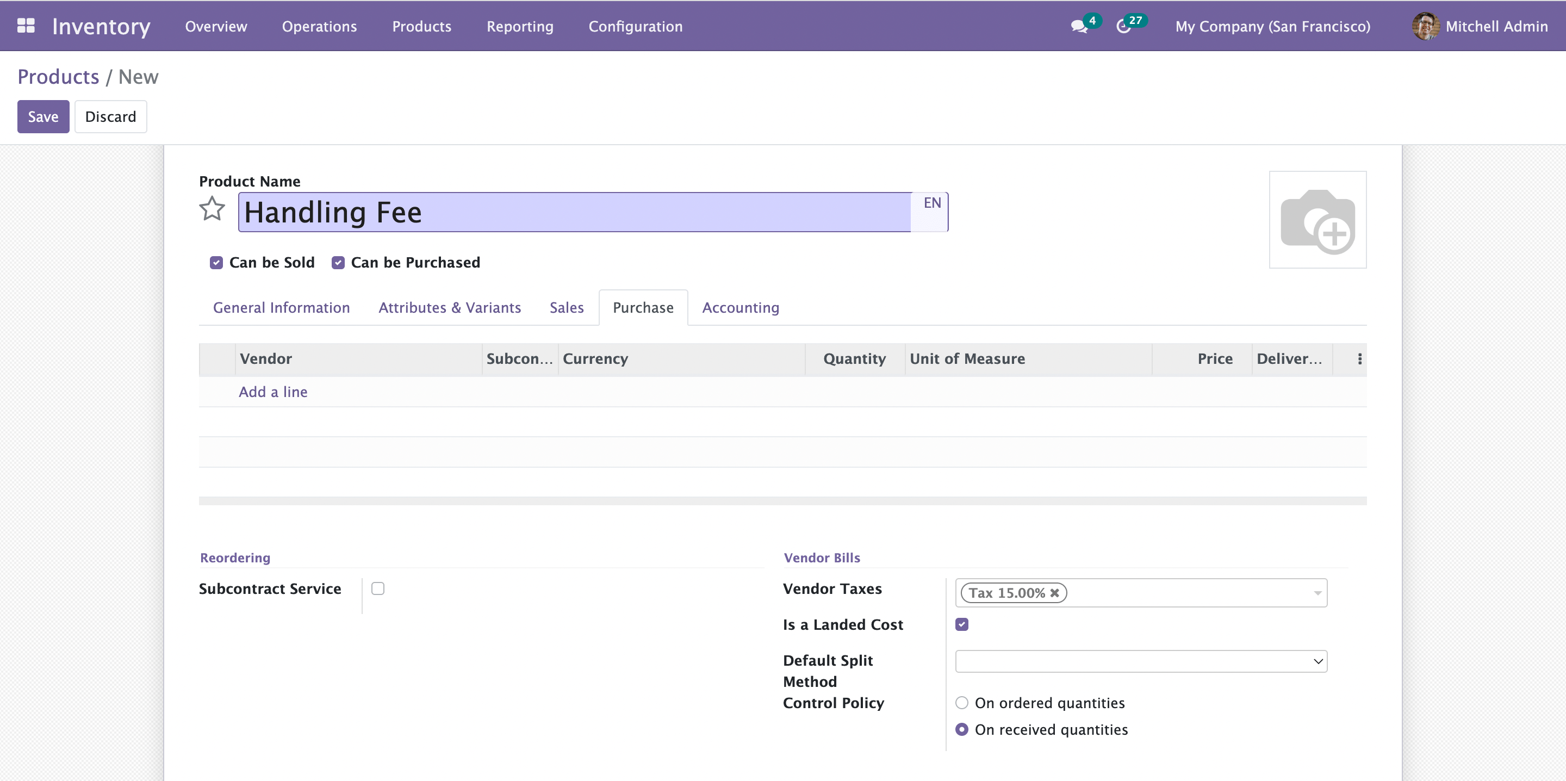The image size is (1566, 781).
Task: Click the EN translation button
Action: click(x=931, y=203)
